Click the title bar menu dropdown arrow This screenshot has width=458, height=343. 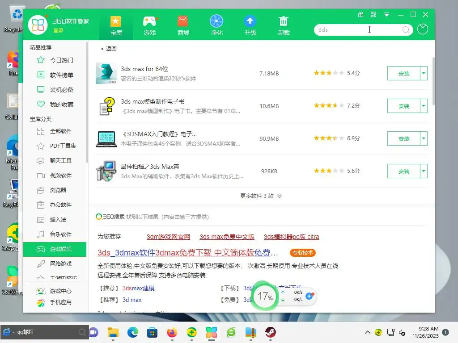click(386, 15)
